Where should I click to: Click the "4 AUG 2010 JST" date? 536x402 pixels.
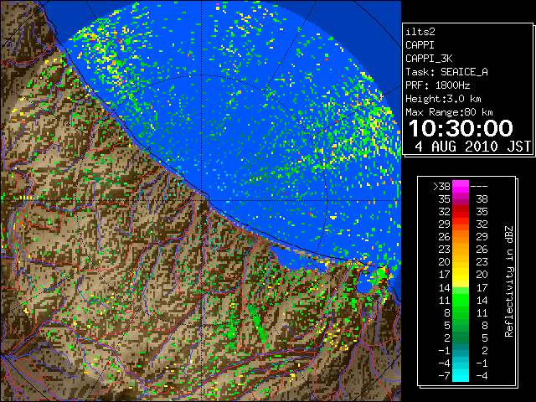[472, 147]
